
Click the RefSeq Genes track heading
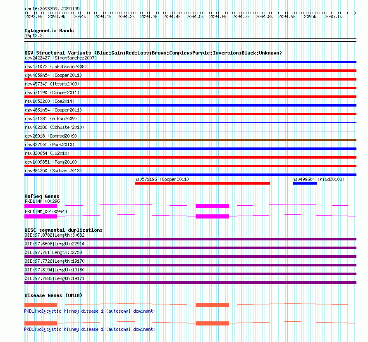pos(42,197)
